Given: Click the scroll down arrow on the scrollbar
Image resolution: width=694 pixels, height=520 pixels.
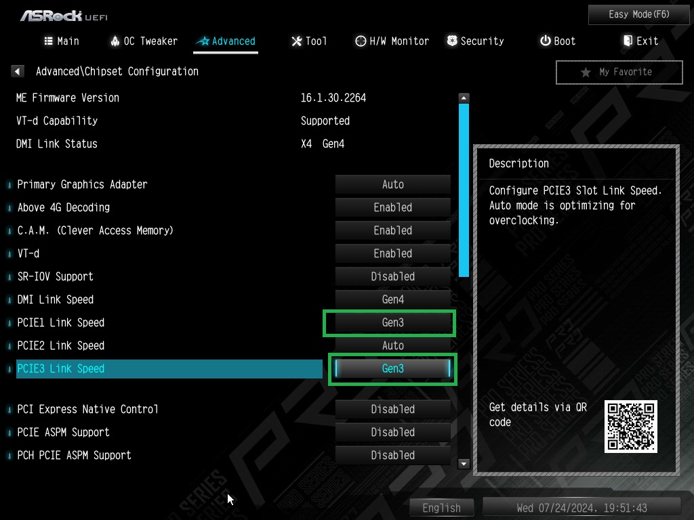Looking at the screenshot, I should 464,464.
